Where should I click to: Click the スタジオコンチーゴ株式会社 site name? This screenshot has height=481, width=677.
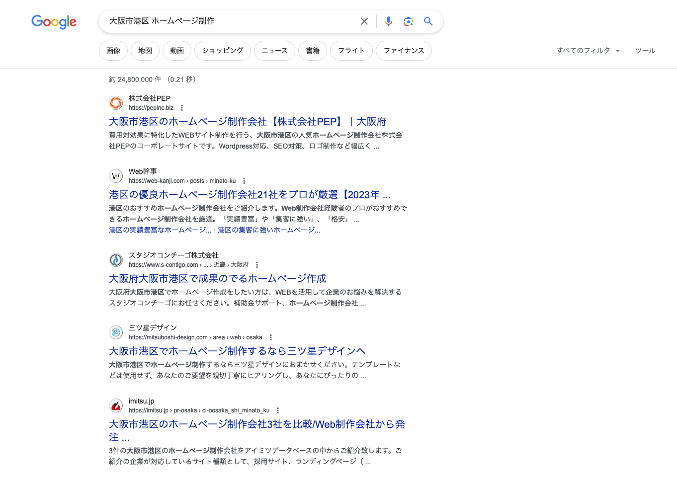pyautogui.click(x=173, y=255)
